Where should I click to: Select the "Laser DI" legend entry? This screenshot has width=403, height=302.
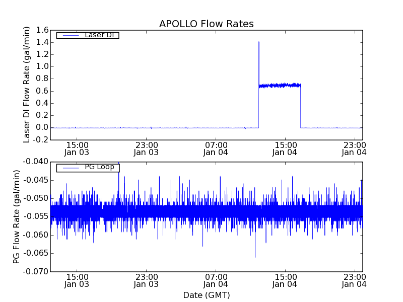point(88,35)
